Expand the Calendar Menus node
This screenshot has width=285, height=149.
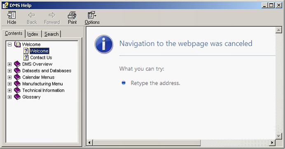point(9,77)
